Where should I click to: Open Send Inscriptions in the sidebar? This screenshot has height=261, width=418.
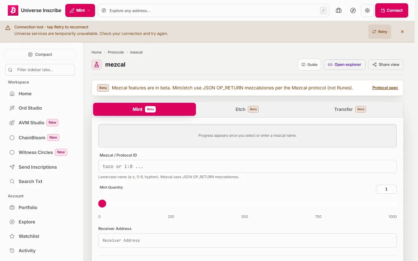pos(40,167)
